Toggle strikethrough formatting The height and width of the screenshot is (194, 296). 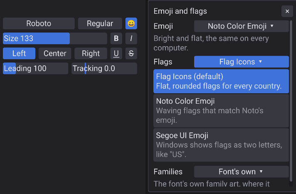131,53
